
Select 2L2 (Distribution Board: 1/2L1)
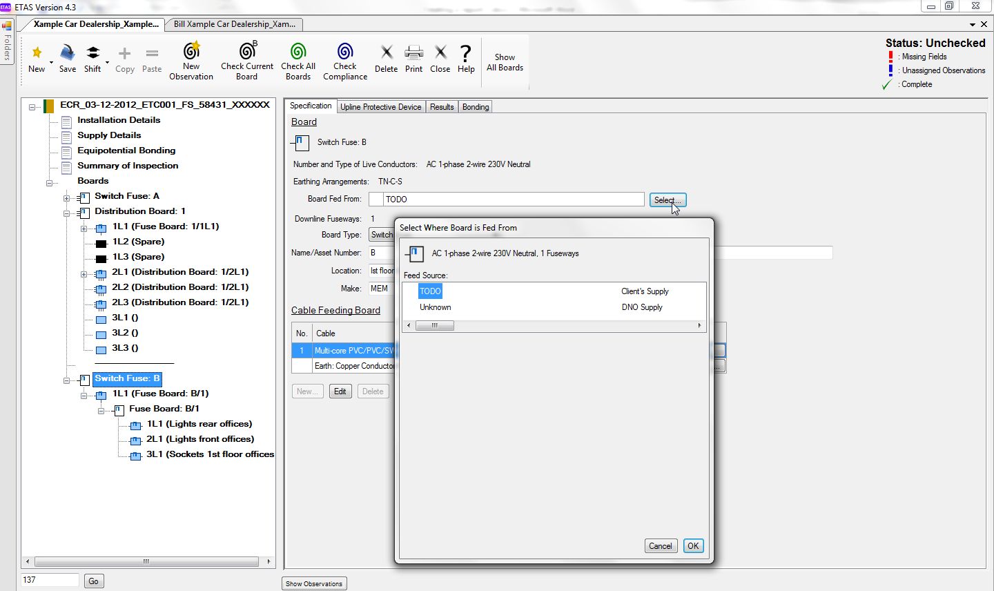point(180,287)
